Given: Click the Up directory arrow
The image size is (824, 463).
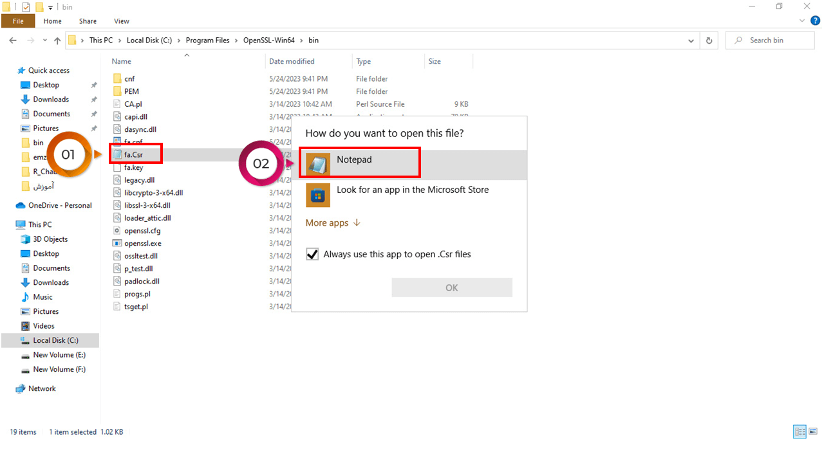Looking at the screenshot, I should point(57,41).
